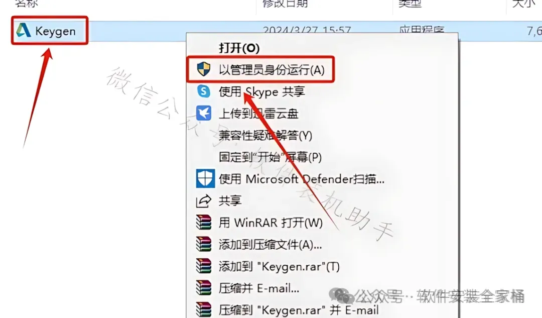This screenshot has height=318, width=542.
Task: Click the WinRAR icon beside 用 WinRAR 打开
Action: pyautogui.click(x=204, y=222)
